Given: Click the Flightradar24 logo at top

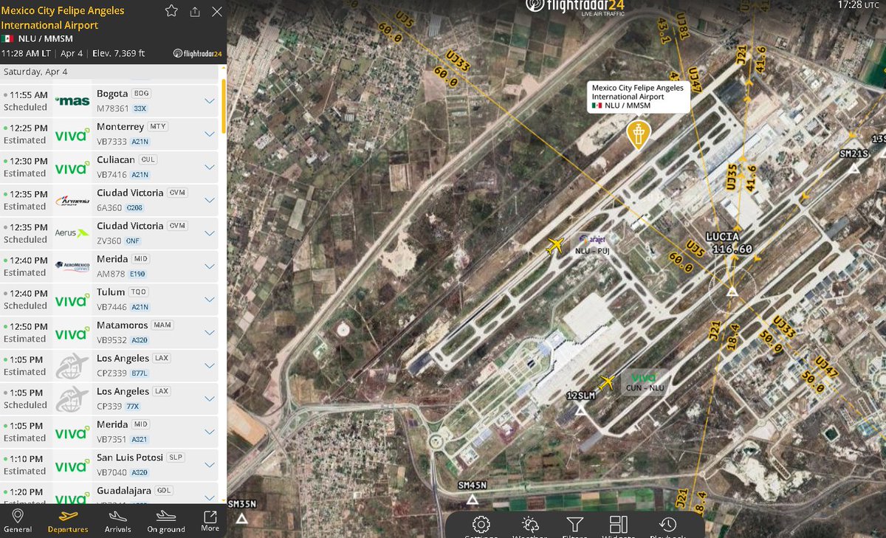Looking at the screenshot, I should 575,7.
